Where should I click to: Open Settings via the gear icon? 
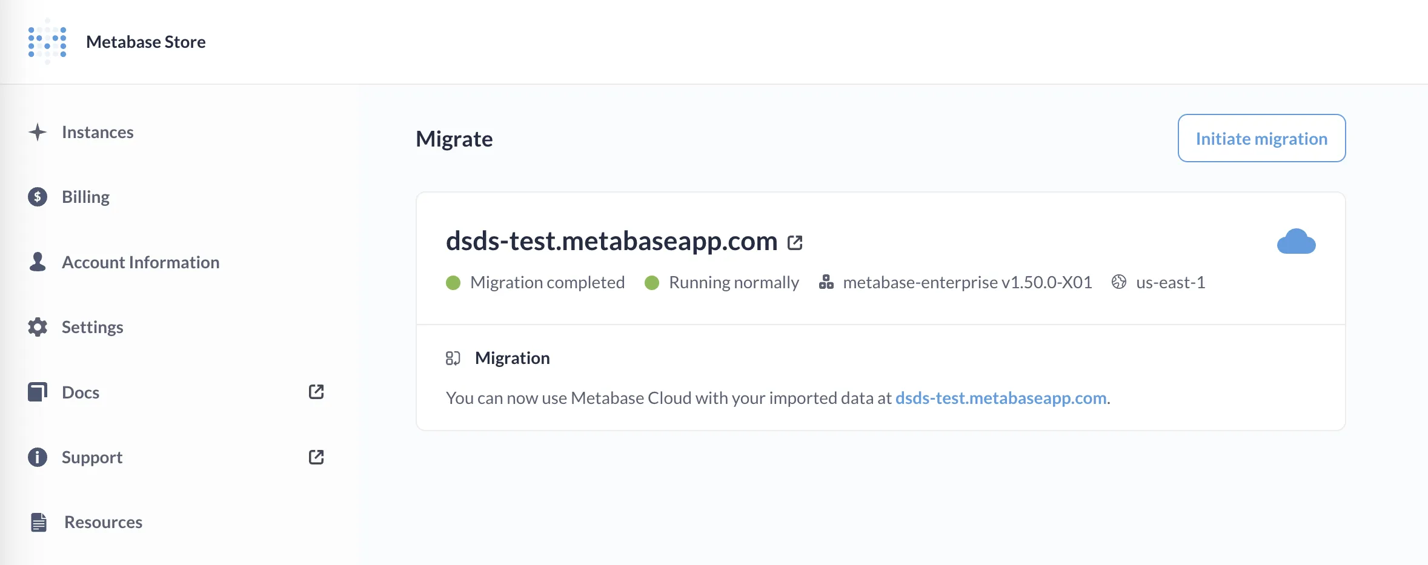[x=38, y=327]
